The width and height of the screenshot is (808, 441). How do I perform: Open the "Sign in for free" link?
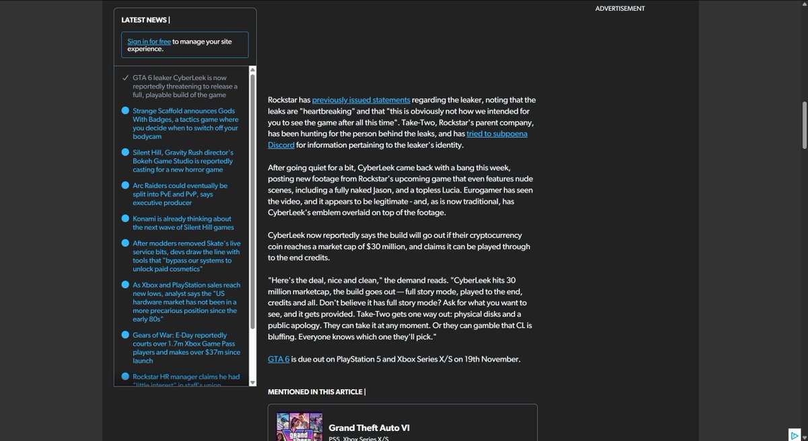pos(149,41)
